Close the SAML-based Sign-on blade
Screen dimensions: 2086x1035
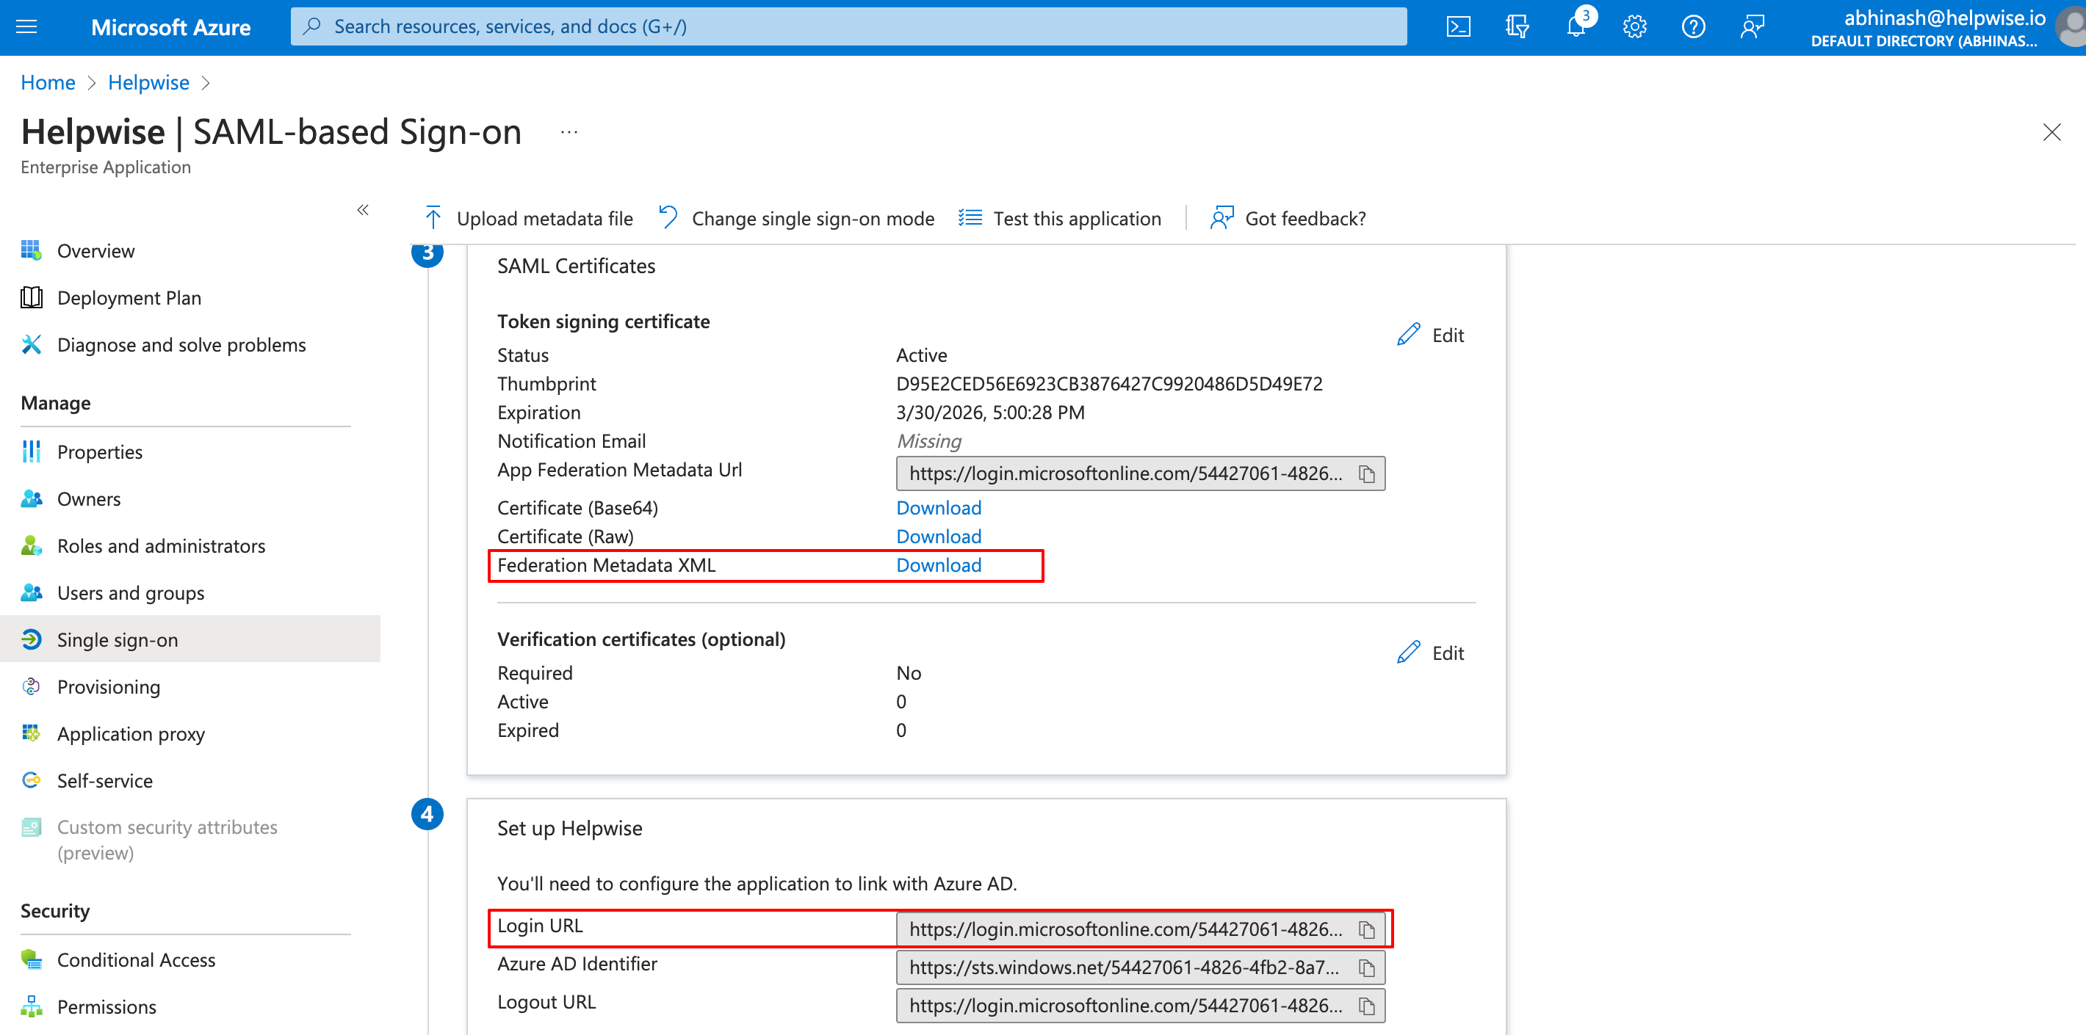pyautogui.click(x=2051, y=132)
